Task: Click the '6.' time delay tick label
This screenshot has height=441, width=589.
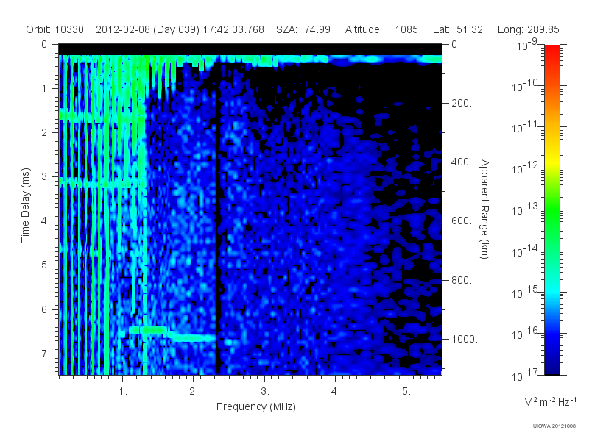Action: [46, 309]
